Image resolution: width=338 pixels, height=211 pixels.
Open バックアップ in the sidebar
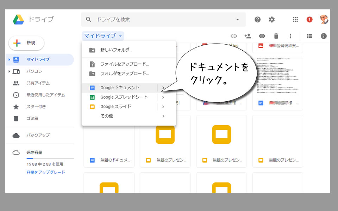click(40, 135)
